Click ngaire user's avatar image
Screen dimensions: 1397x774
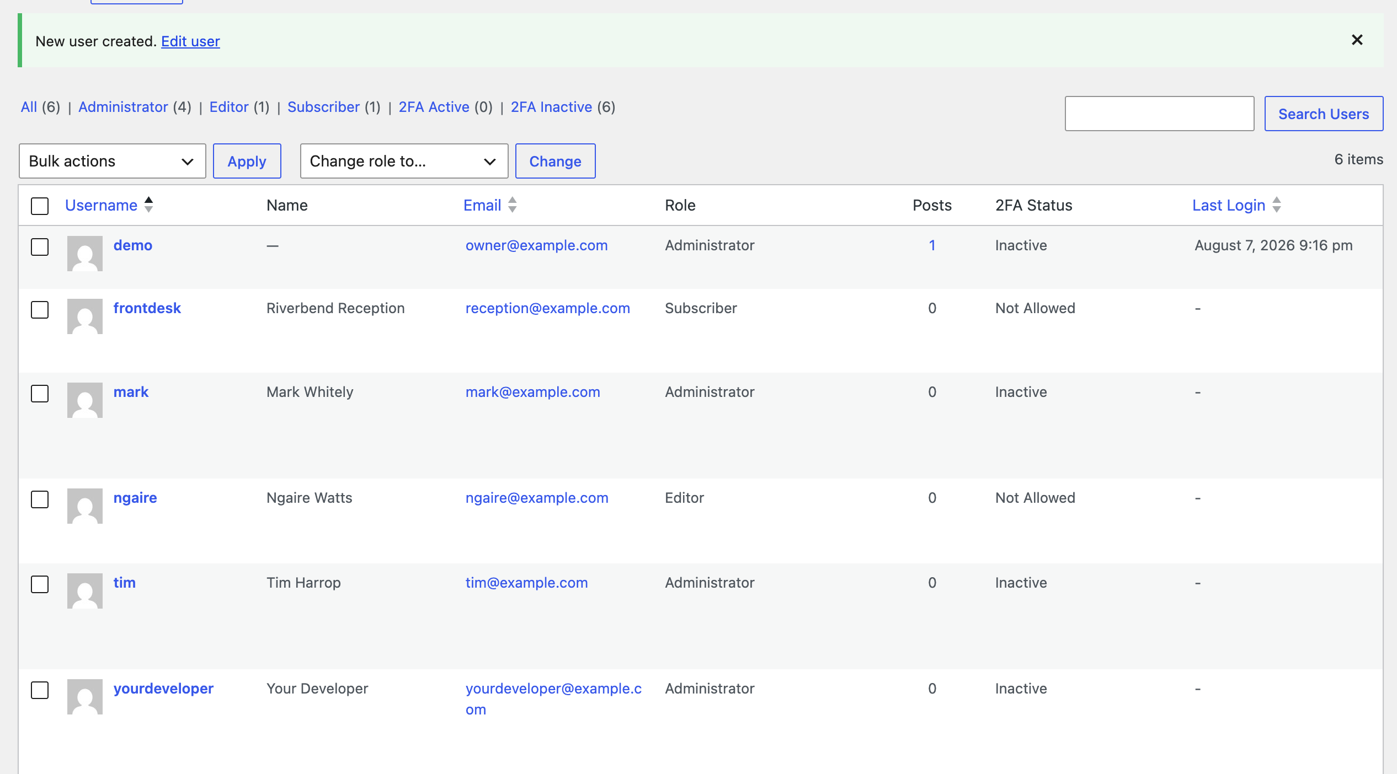click(85, 506)
